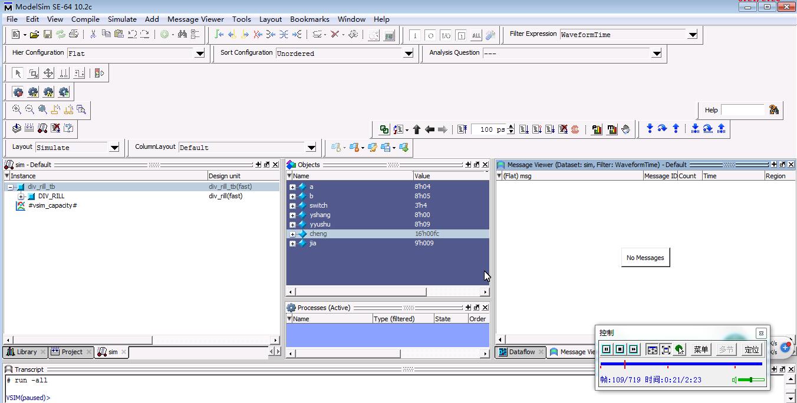Expand the 'switch' signal in Objects
The height and width of the screenshot is (403, 797).
tap(292, 206)
